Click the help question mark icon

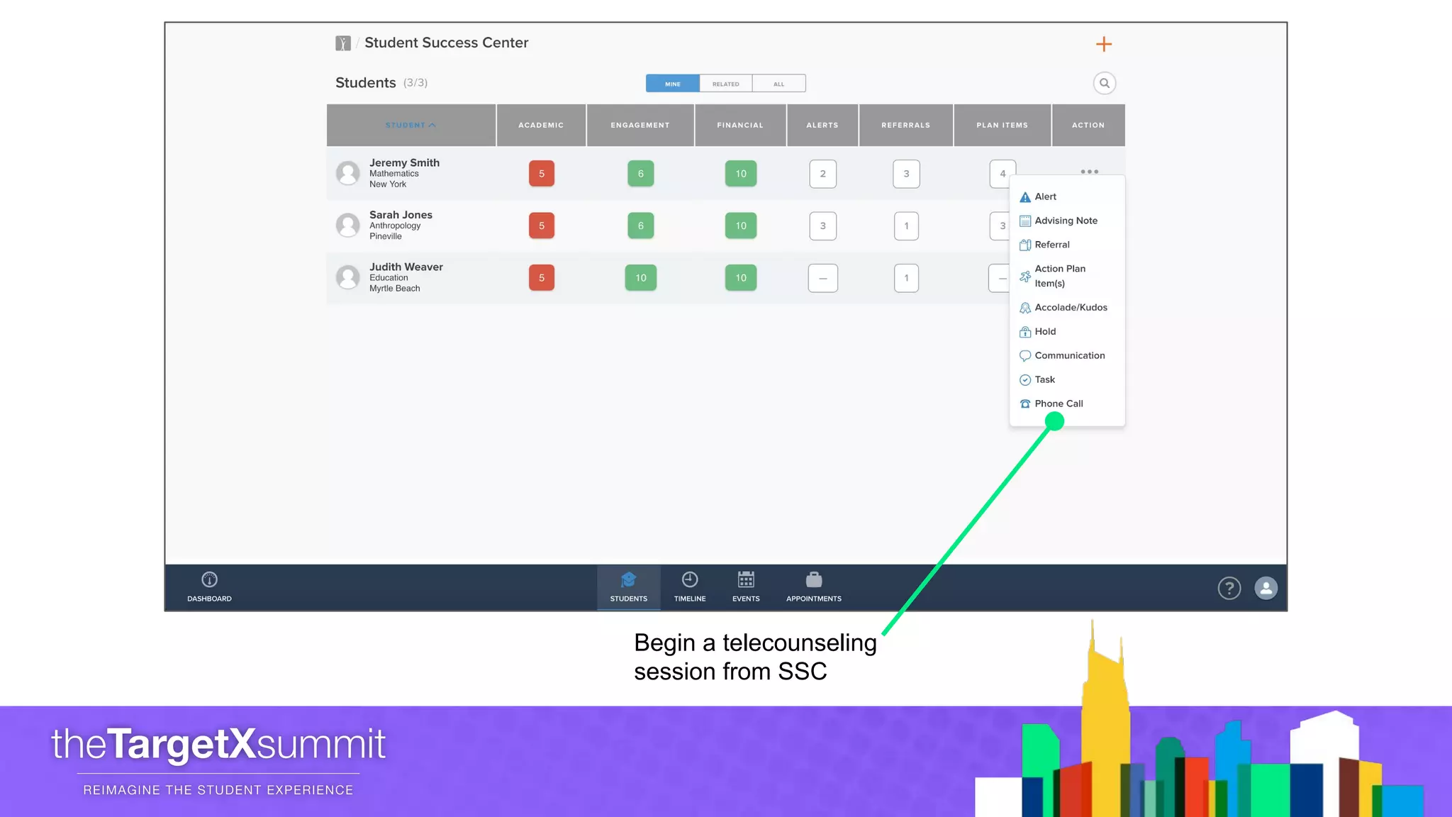(x=1229, y=588)
